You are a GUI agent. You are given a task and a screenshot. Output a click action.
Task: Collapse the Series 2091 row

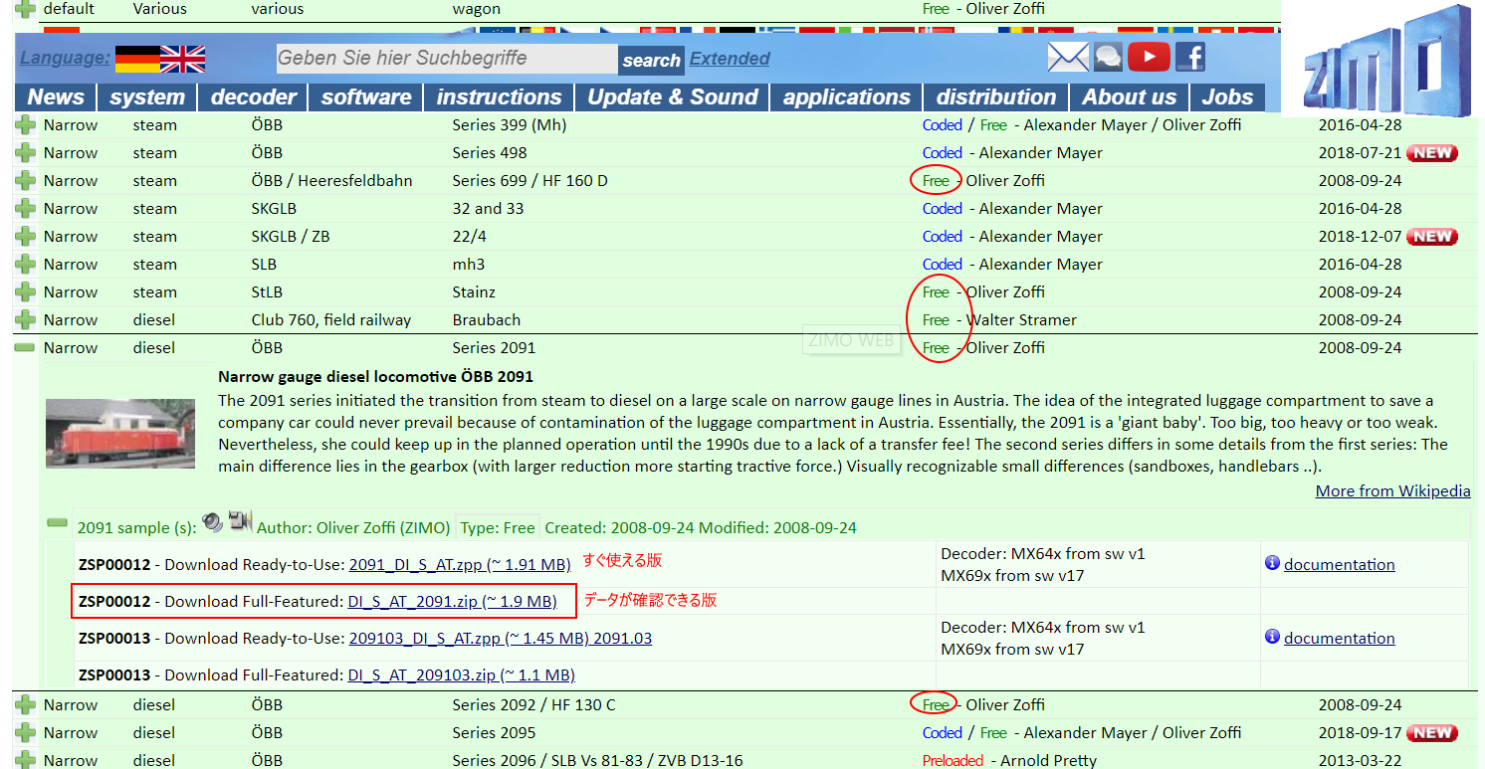(26, 348)
